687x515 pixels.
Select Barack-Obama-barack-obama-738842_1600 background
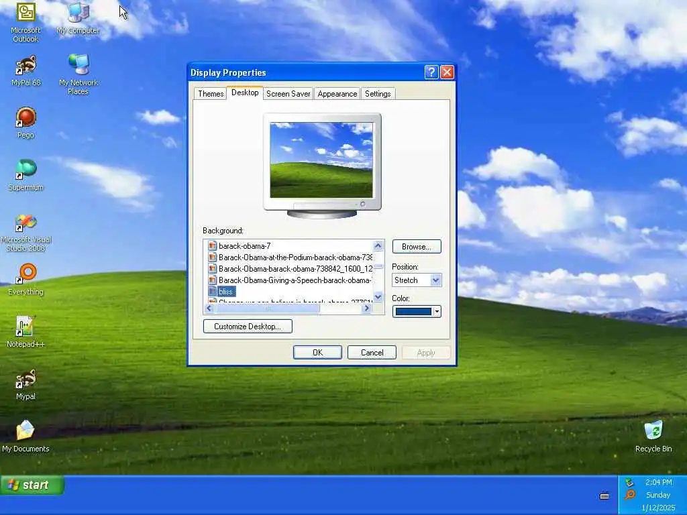pos(295,268)
